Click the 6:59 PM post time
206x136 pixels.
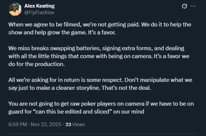pyautogui.click(x=17, y=124)
